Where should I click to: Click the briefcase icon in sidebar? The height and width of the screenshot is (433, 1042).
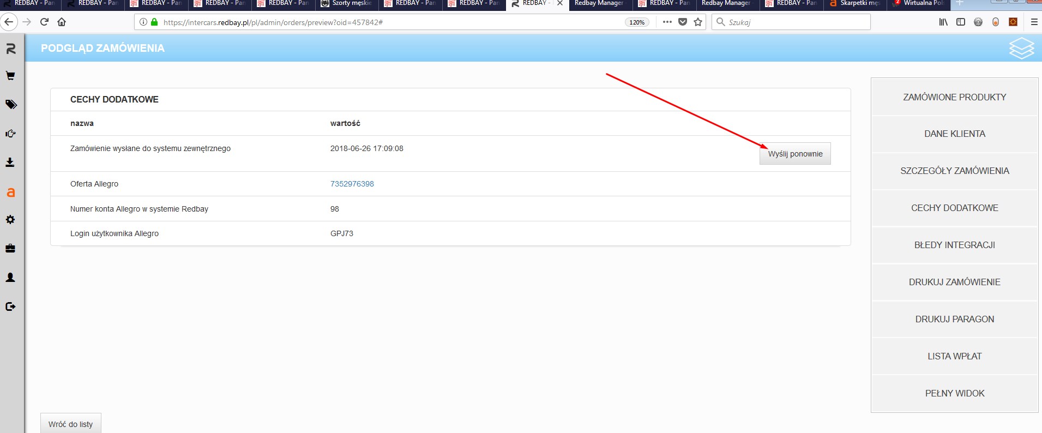[x=10, y=249]
